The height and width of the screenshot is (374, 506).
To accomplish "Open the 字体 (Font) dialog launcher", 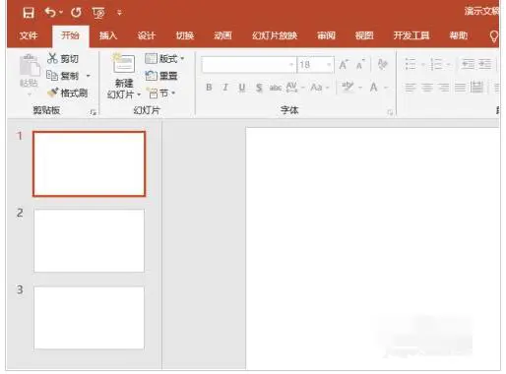I will point(390,112).
